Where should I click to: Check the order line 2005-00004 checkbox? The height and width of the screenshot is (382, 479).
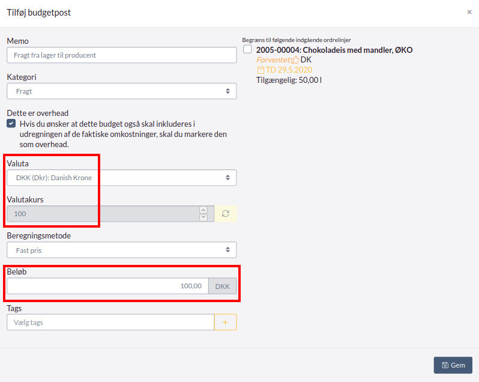[x=248, y=50]
